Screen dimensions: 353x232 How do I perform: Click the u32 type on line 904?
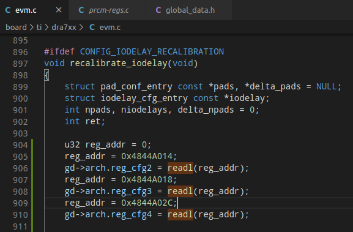(x=72, y=144)
